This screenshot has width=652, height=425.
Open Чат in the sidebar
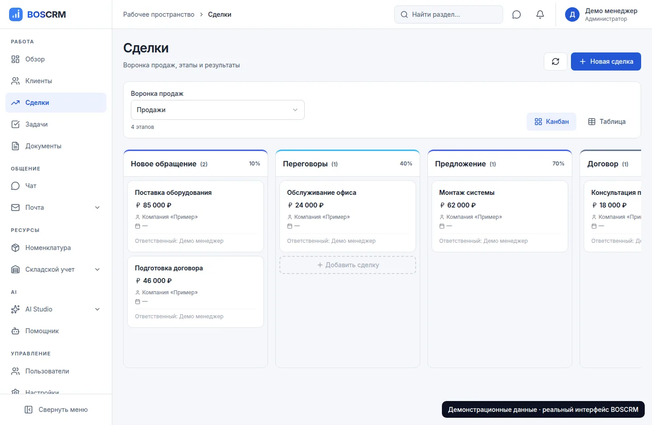[56, 186]
